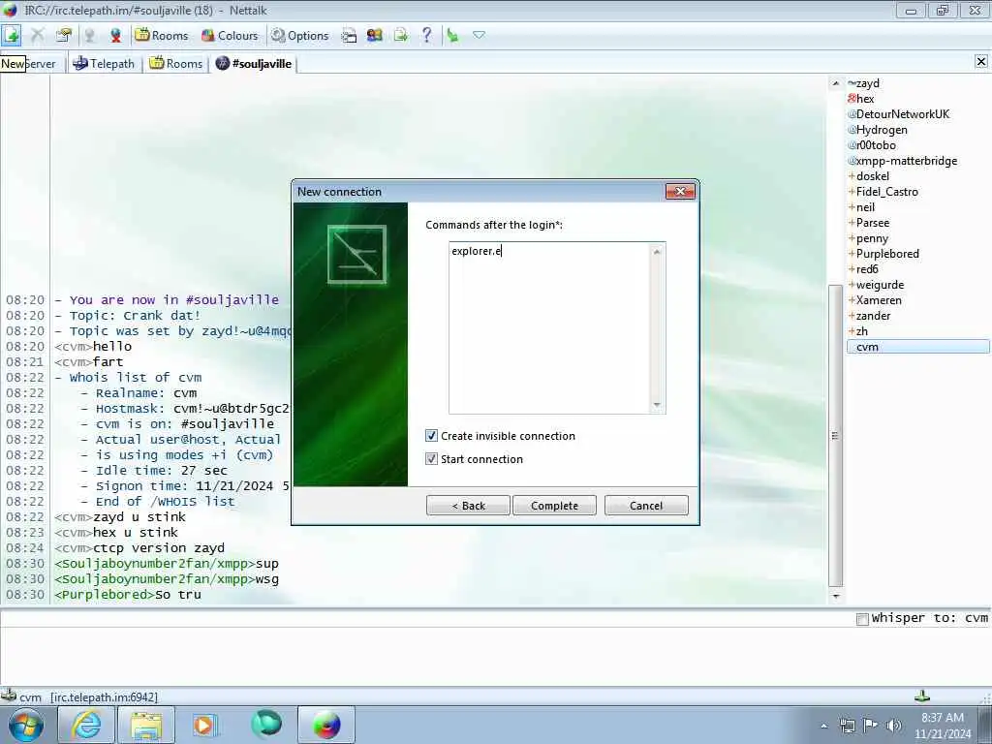Open Windows Media Player from taskbar
The image size is (992, 744).
tap(205, 725)
